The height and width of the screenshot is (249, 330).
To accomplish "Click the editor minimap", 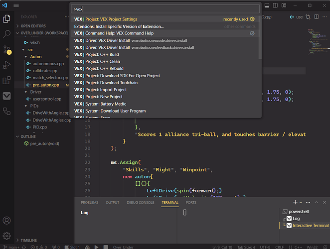I will [x=318, y=42].
